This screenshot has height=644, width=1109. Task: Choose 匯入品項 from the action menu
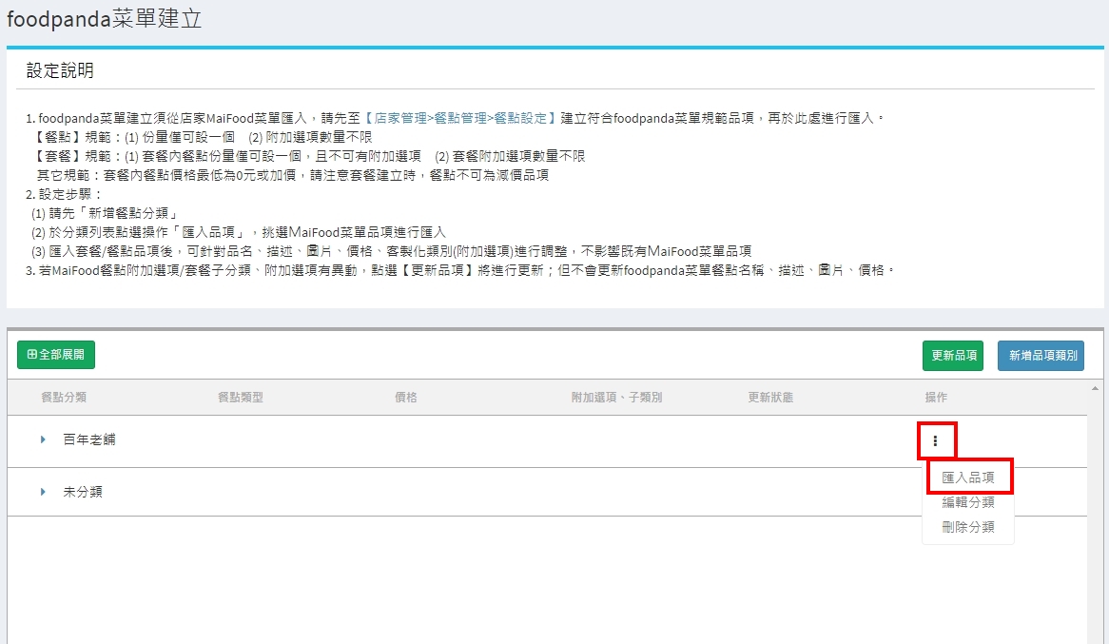tap(967, 478)
